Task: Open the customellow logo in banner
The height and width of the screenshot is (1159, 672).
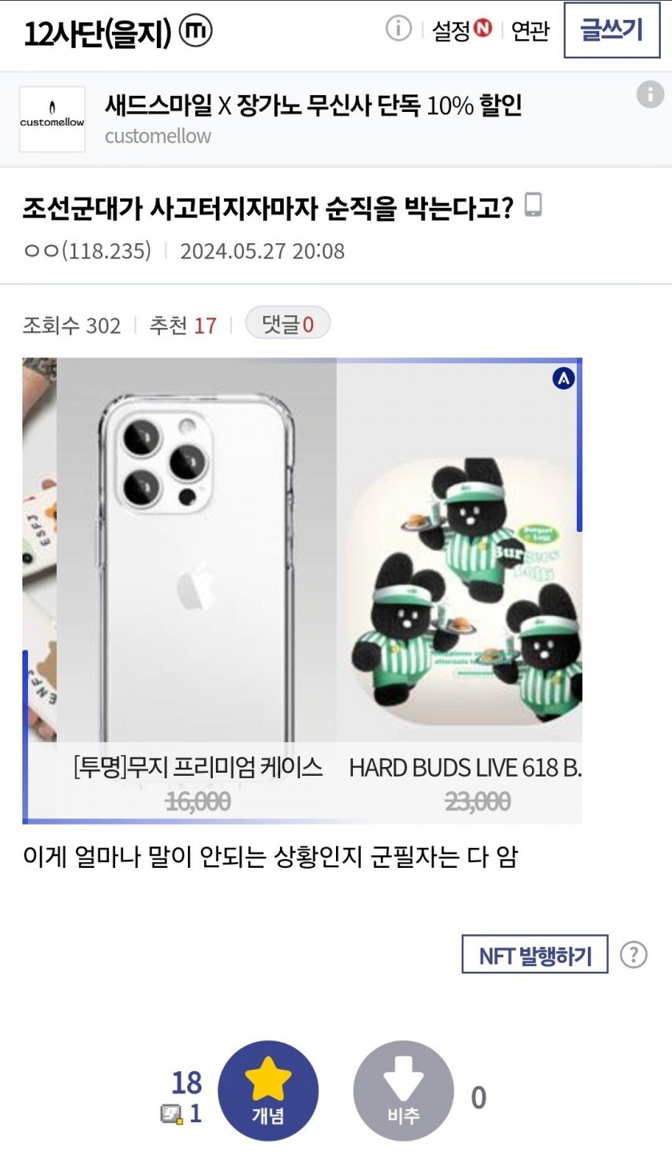Action: [x=52, y=119]
